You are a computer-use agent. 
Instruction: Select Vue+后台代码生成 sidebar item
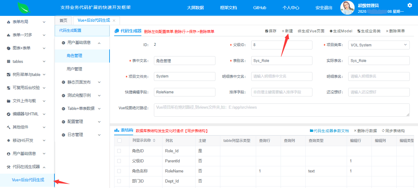pyautogui.click(x=28, y=180)
